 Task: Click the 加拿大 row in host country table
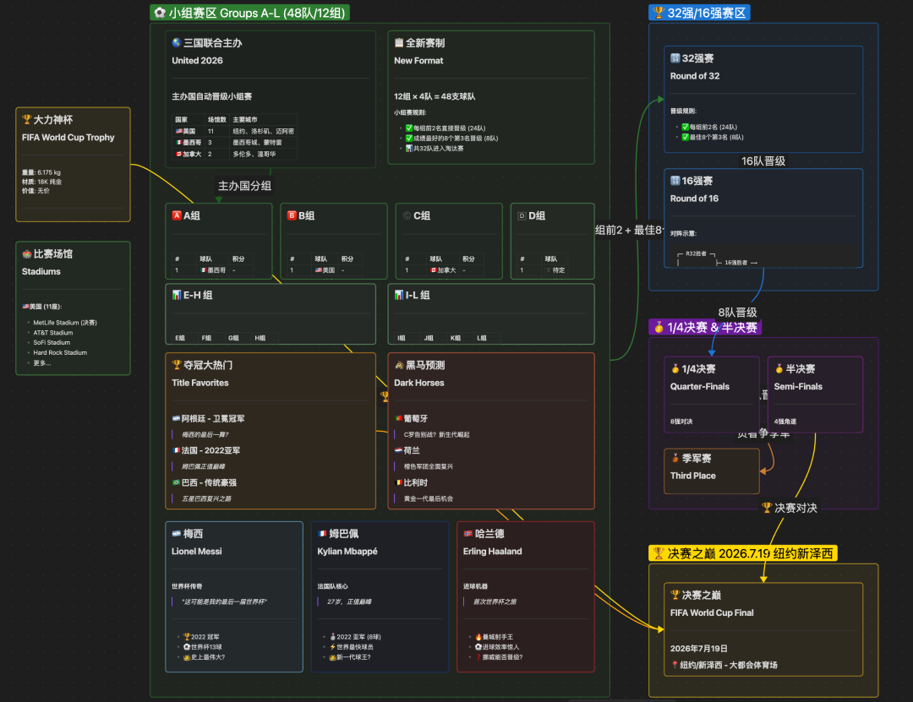235,154
